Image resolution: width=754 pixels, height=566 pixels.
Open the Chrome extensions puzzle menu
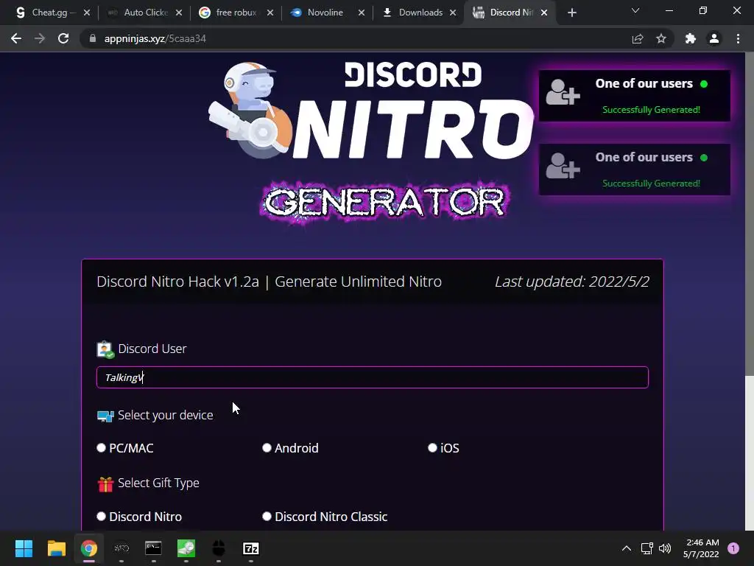(691, 38)
